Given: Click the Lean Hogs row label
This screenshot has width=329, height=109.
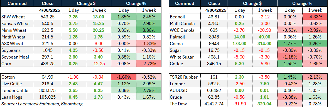Looking at the screenshot, I should pyautogui.click(x=12, y=97).
